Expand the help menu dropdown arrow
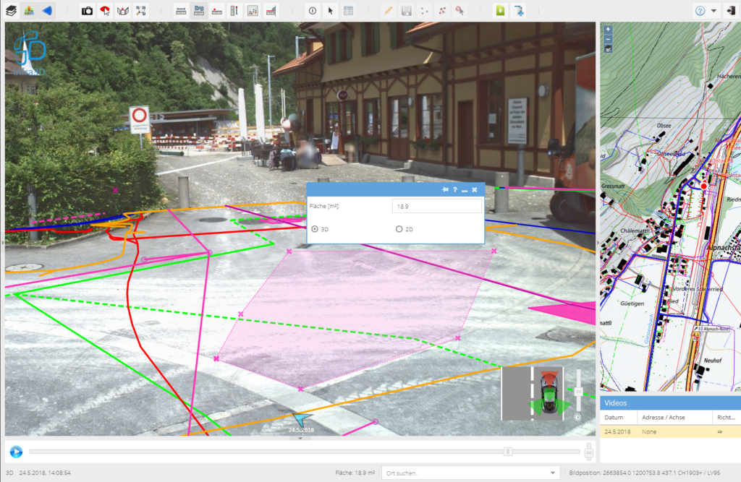This screenshot has width=741, height=482. point(714,11)
